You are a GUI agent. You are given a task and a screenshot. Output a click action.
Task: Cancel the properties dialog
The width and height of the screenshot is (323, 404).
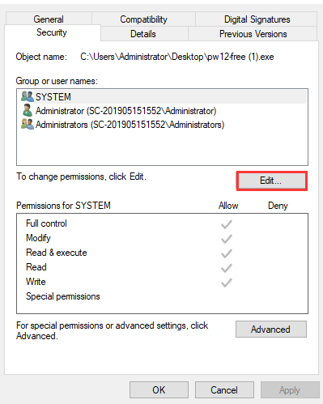coord(224,389)
